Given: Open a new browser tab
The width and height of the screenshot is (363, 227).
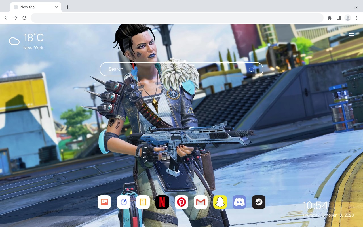Looking at the screenshot, I should click(x=67, y=7).
